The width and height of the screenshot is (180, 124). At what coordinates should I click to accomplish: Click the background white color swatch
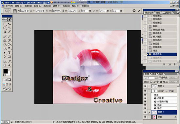pyautogui.click(x=9, y=74)
